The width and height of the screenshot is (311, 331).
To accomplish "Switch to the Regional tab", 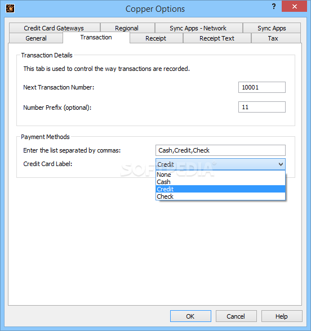I will 127,28.
